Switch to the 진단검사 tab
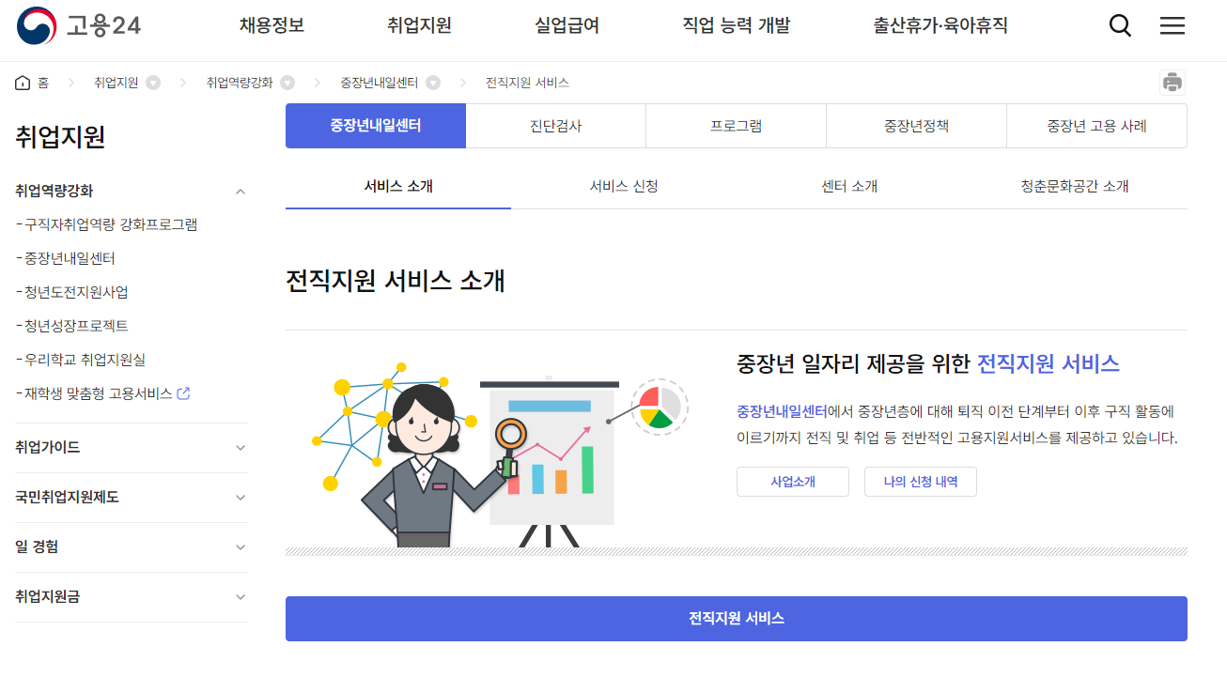 tap(555, 126)
